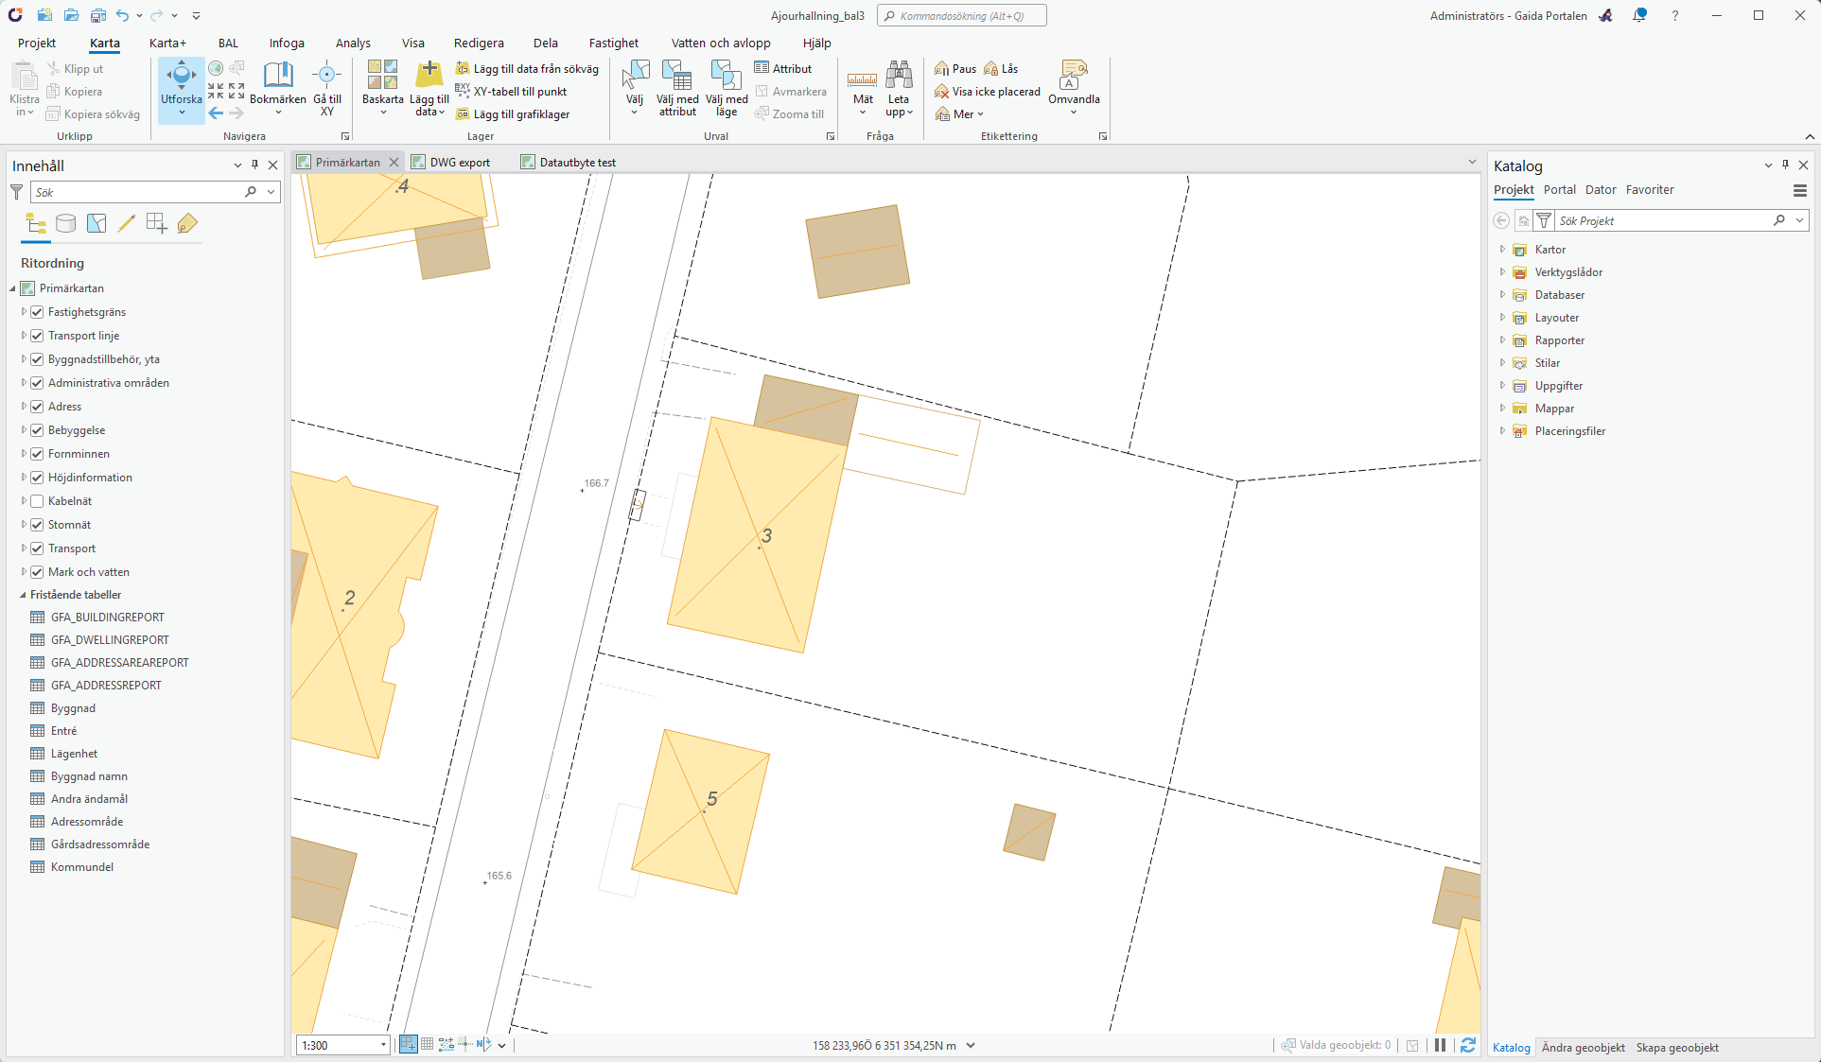Click the Omvandla labels icon
Viewport: 1821px width, 1062px height.
(x=1074, y=75)
